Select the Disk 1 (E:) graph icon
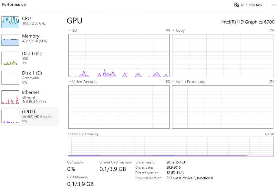The height and width of the screenshot is (191, 278). [10, 78]
